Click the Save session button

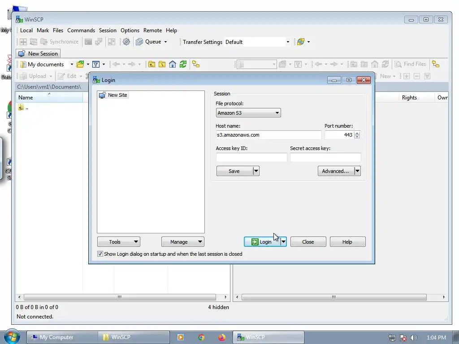[x=234, y=171]
